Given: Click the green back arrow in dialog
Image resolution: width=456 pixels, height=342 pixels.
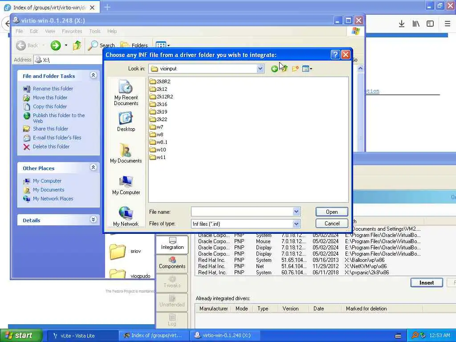Looking at the screenshot, I should coord(274,69).
